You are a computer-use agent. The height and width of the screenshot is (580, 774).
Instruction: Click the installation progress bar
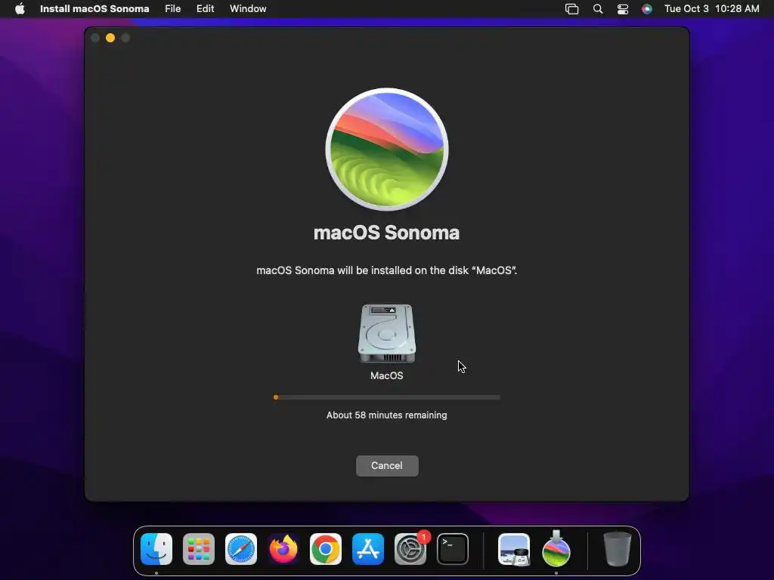click(387, 397)
